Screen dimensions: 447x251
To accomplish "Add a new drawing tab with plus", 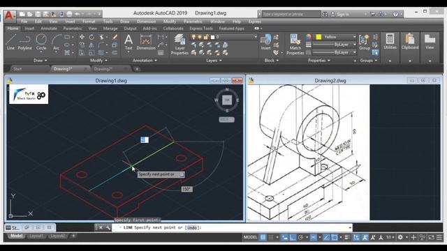I will click(137, 69).
